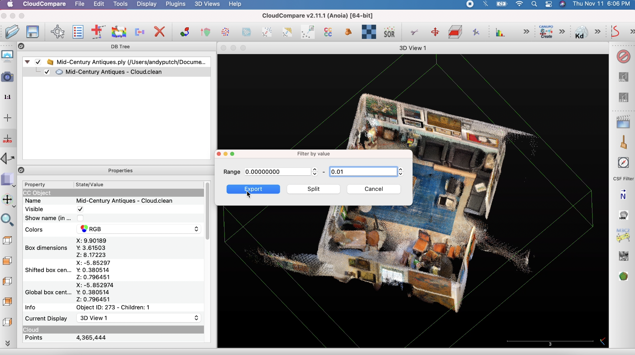Open the SOR filter tool

click(x=389, y=32)
